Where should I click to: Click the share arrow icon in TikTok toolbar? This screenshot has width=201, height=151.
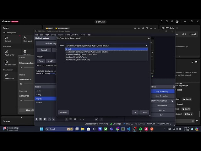[x=151, y=28]
